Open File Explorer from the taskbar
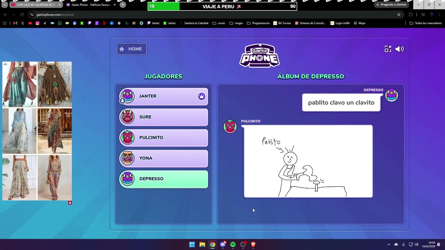This screenshot has height=250, width=445. point(202,244)
